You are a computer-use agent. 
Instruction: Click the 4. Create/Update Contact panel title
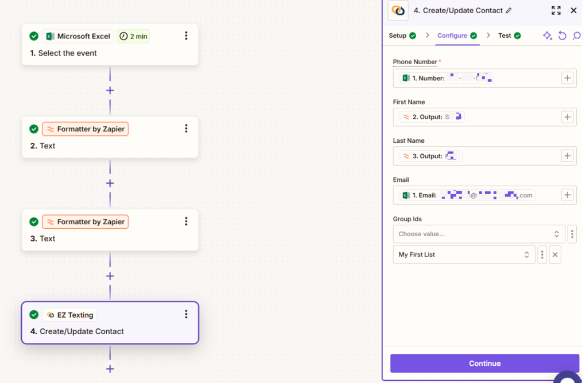pyautogui.click(x=458, y=10)
